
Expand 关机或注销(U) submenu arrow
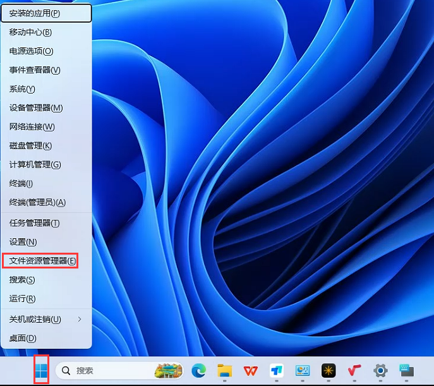click(80, 319)
